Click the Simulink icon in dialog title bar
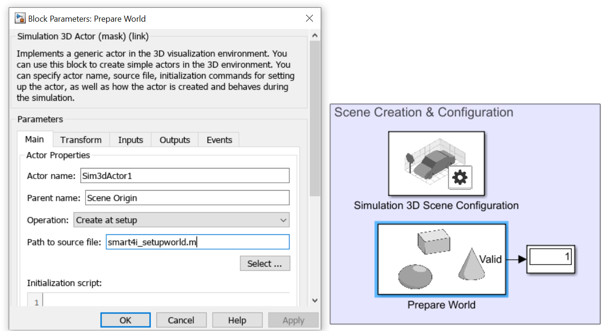 [20, 18]
